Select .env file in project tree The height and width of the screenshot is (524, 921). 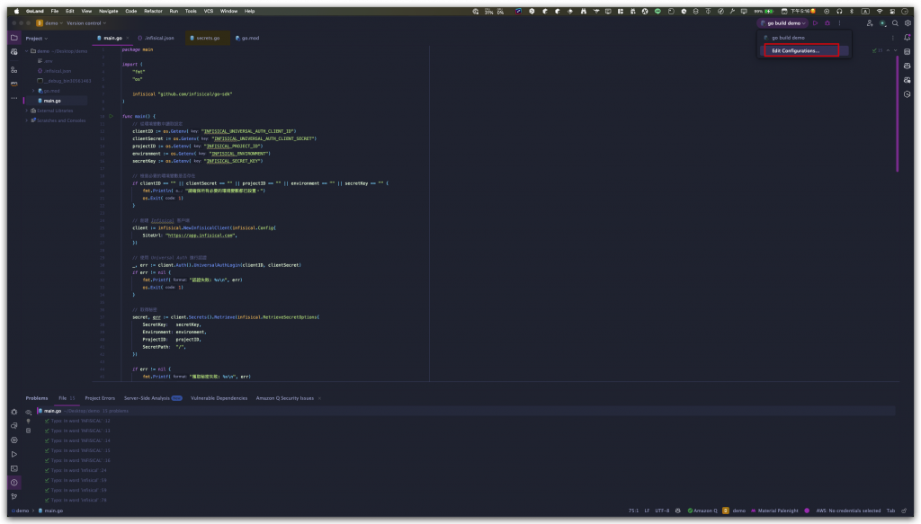point(46,61)
